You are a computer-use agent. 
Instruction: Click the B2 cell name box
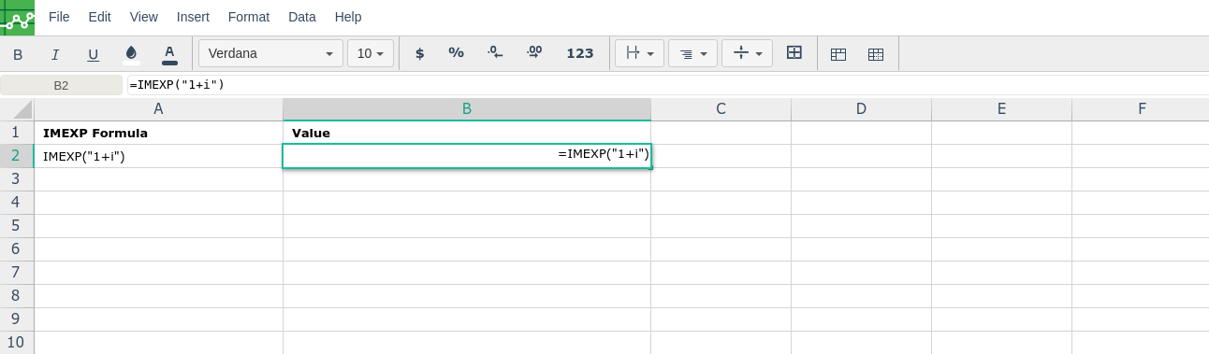(x=61, y=85)
